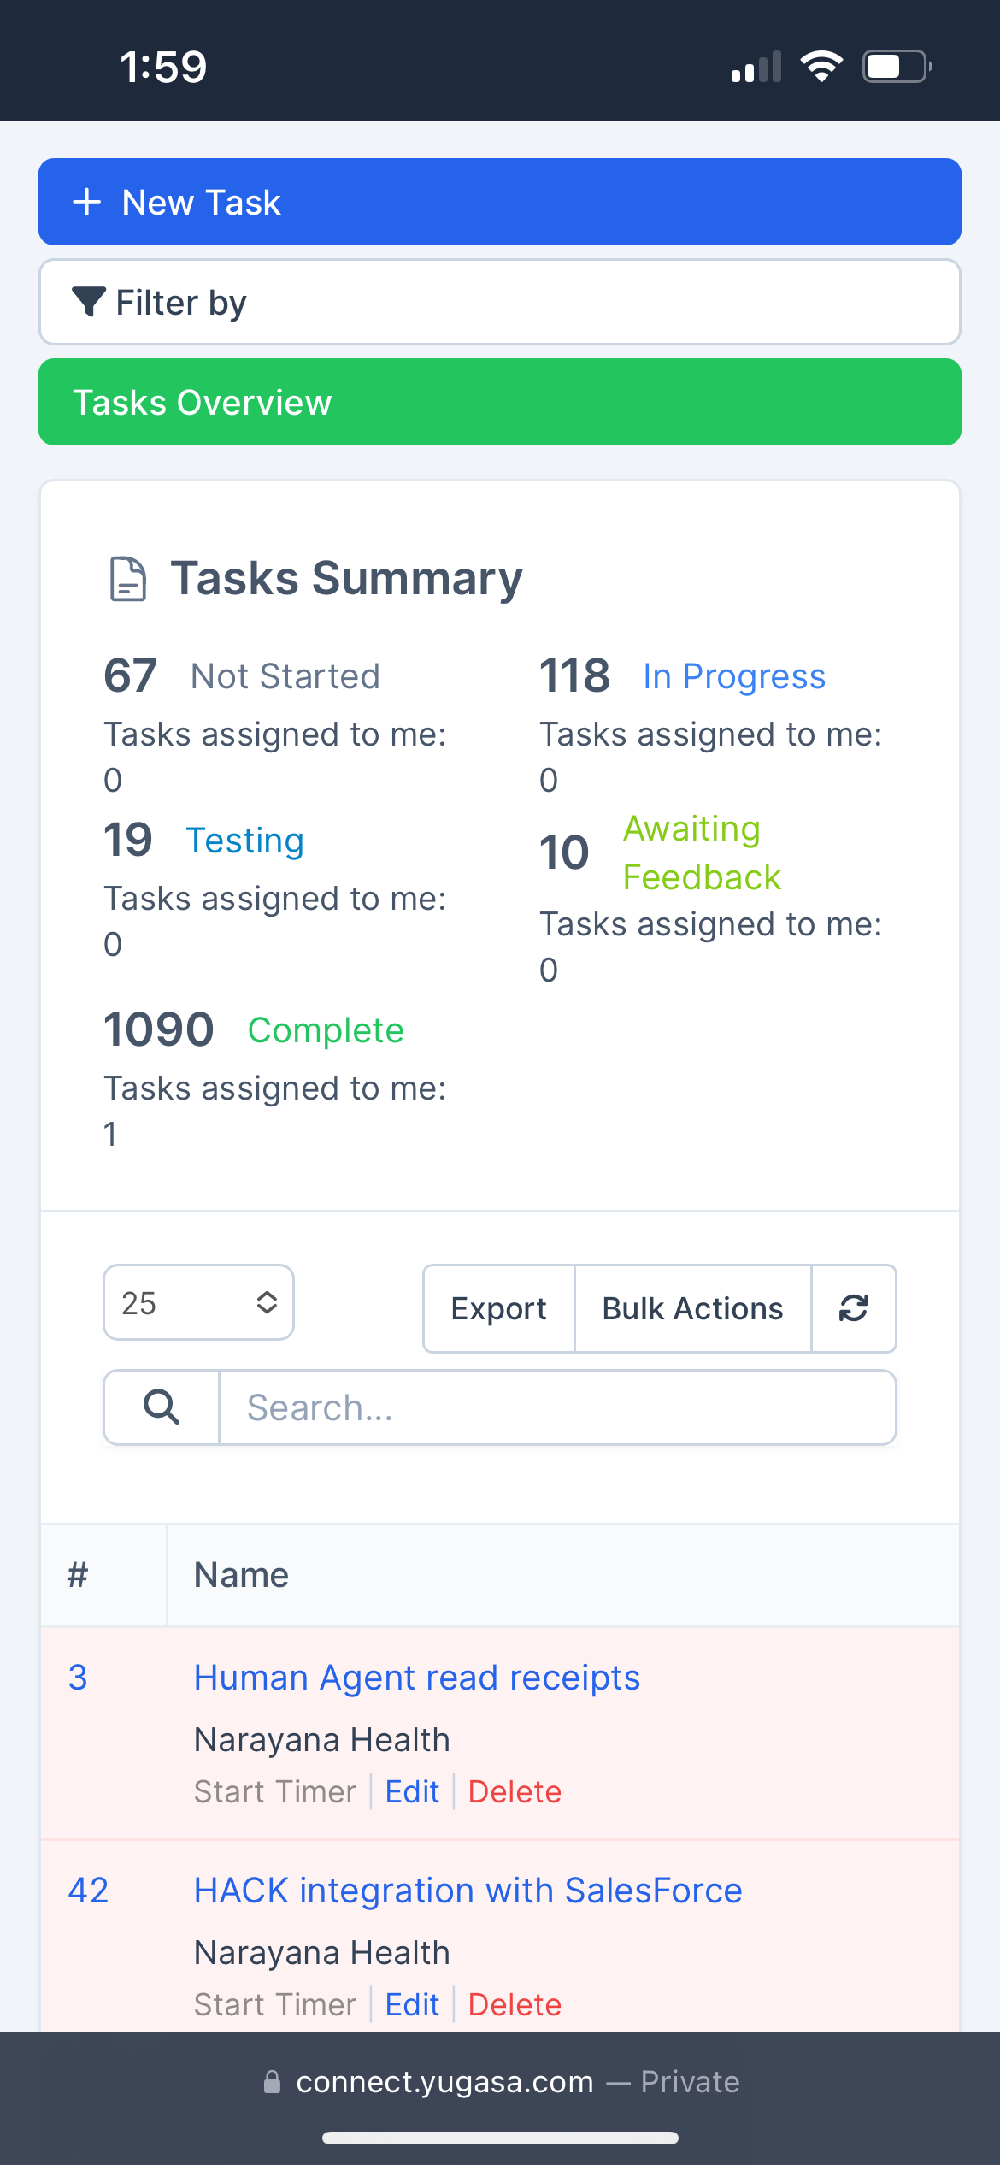Open the page size selector showing 25
1000x2165 pixels.
point(198,1302)
